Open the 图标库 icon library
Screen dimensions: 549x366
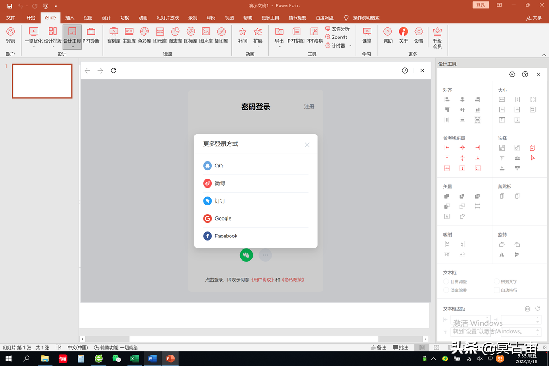(190, 35)
